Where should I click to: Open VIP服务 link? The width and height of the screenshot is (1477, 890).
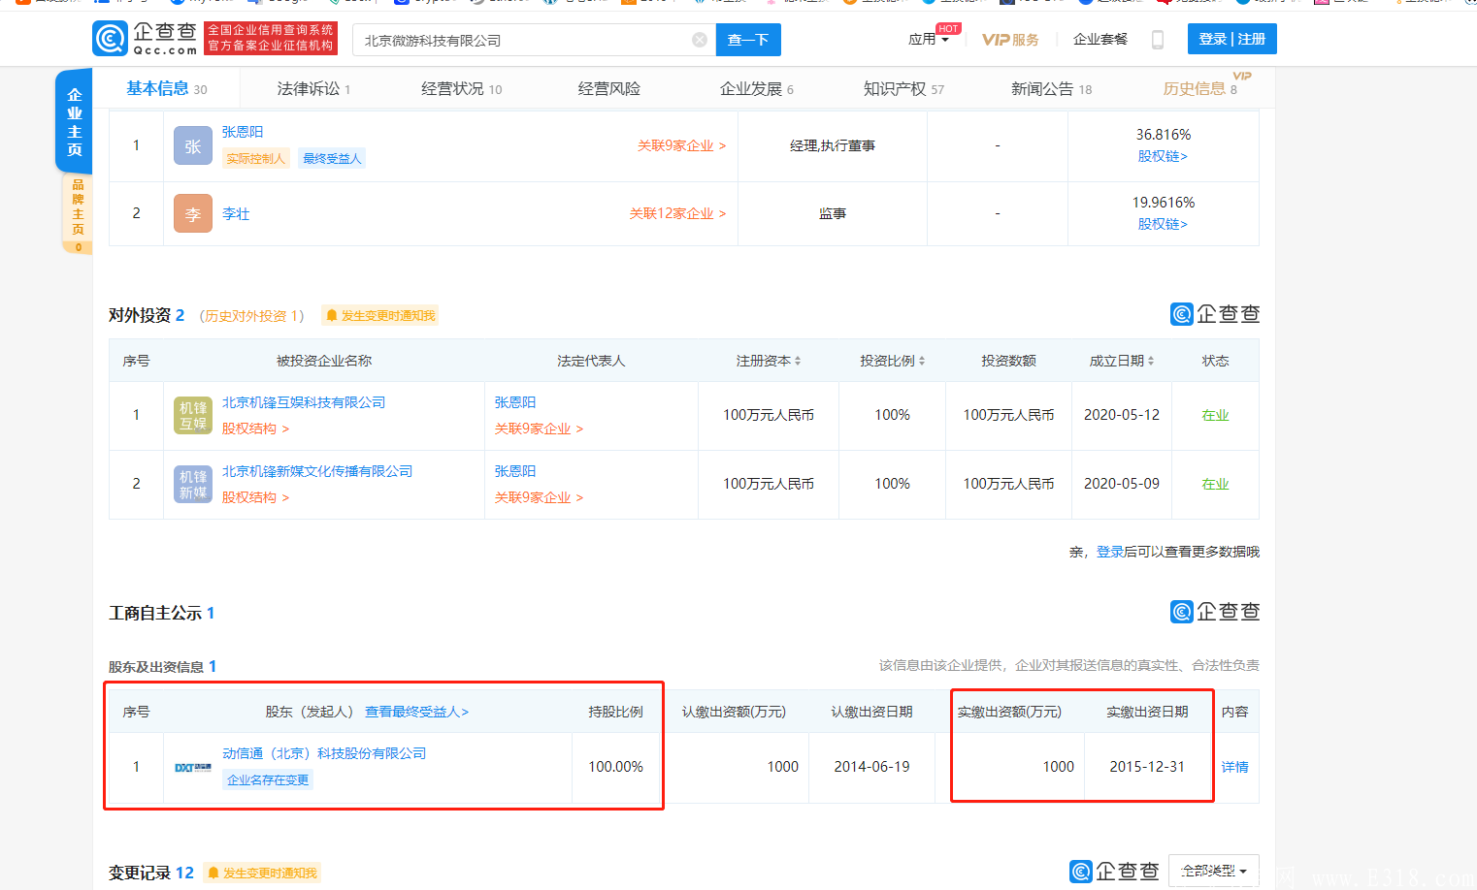1010,40
